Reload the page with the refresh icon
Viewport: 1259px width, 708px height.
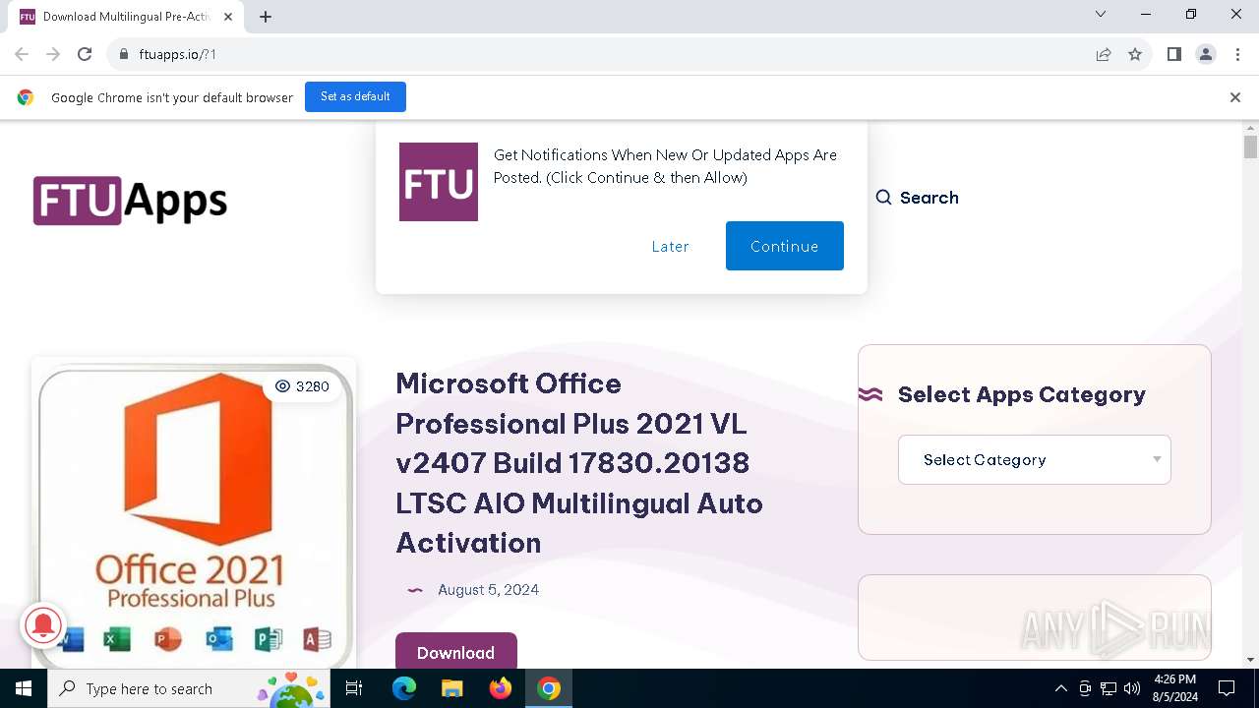[x=85, y=54]
